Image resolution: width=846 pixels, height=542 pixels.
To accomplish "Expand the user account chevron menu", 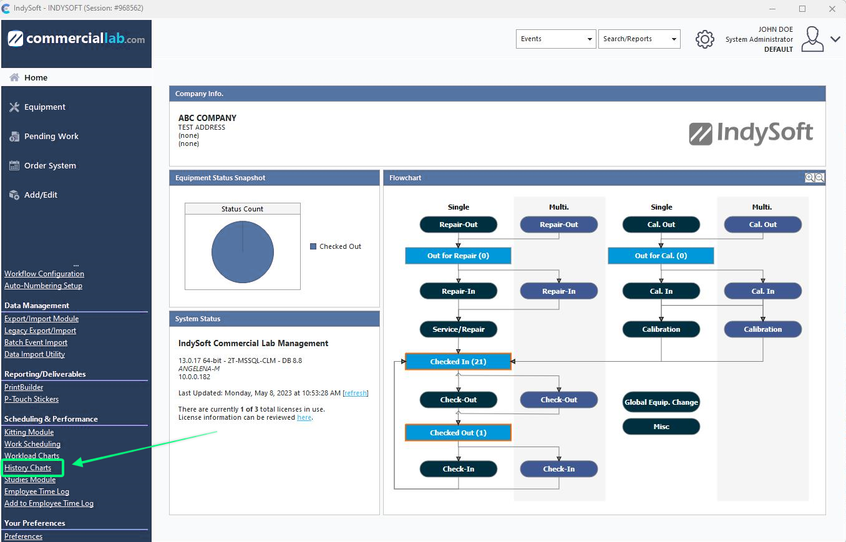I will click(835, 39).
